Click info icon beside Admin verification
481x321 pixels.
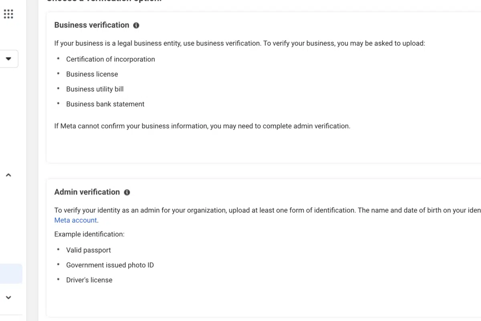[x=127, y=192]
